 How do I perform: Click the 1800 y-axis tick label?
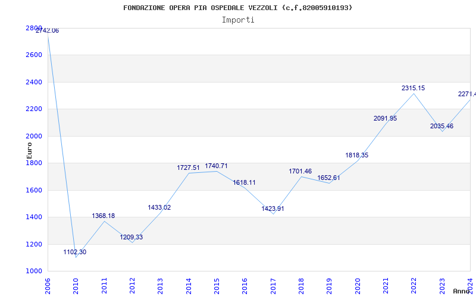pyautogui.click(x=34, y=163)
